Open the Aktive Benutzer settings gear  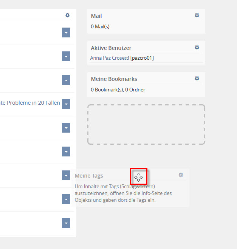[197, 47]
